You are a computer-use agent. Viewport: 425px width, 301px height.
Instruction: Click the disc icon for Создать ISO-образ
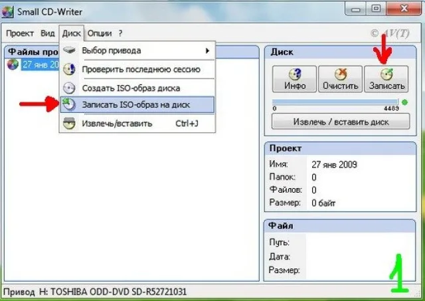coord(69,88)
